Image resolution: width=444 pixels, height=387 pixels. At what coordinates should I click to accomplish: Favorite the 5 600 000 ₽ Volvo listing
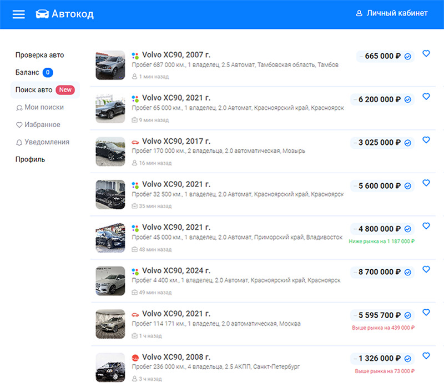tap(426, 183)
